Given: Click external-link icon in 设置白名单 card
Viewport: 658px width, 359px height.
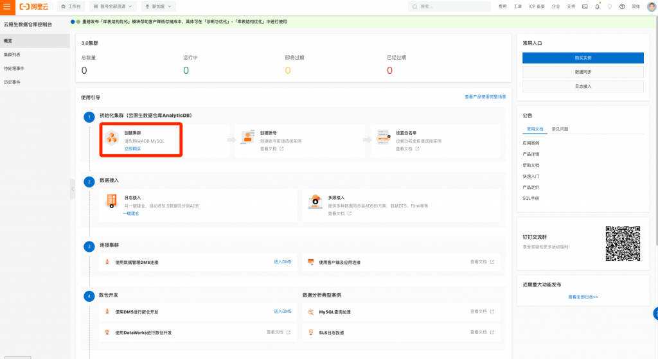Looking at the screenshot, I should (x=417, y=149).
